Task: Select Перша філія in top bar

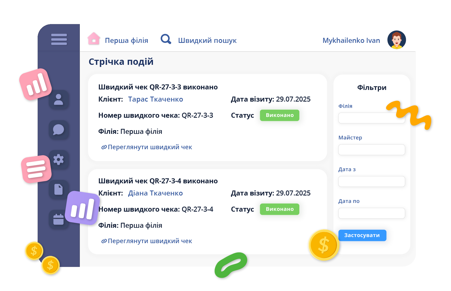Action: (x=126, y=40)
